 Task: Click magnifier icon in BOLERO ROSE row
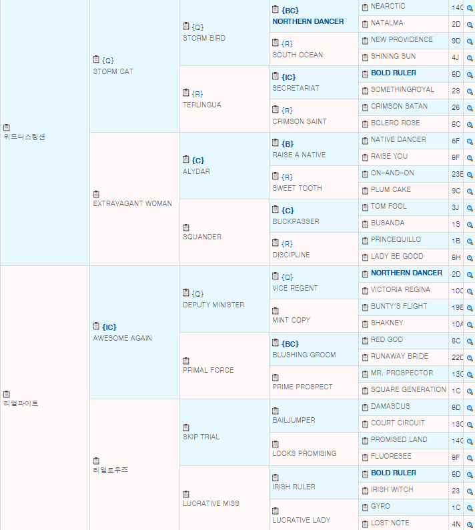point(470,125)
